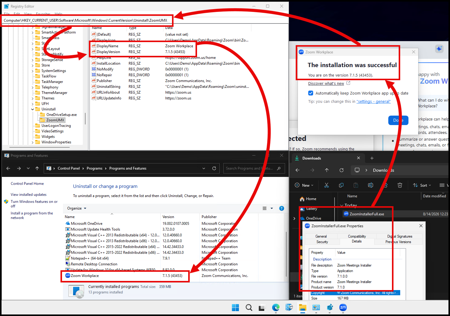Screen dimensions: 450x316
Task: Click Control Panel in the breadcrumb
Action: tap(69, 168)
